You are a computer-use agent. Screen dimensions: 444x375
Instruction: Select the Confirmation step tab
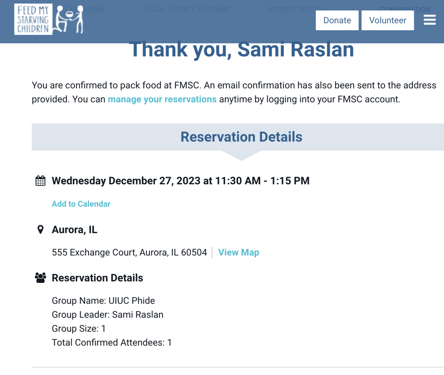click(x=405, y=8)
